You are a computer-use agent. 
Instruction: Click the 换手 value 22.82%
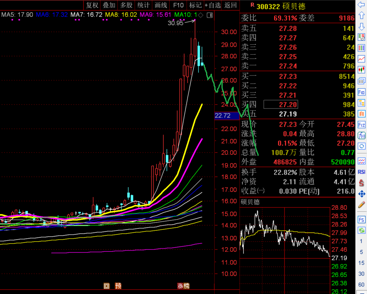(x=285, y=173)
